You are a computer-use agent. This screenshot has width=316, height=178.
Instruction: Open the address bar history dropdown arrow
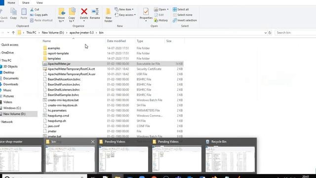[266, 33]
